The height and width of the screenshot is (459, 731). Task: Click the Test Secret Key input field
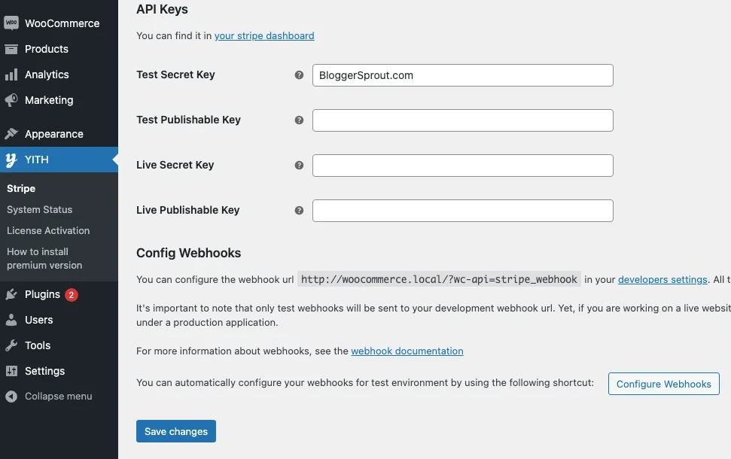[462, 75]
